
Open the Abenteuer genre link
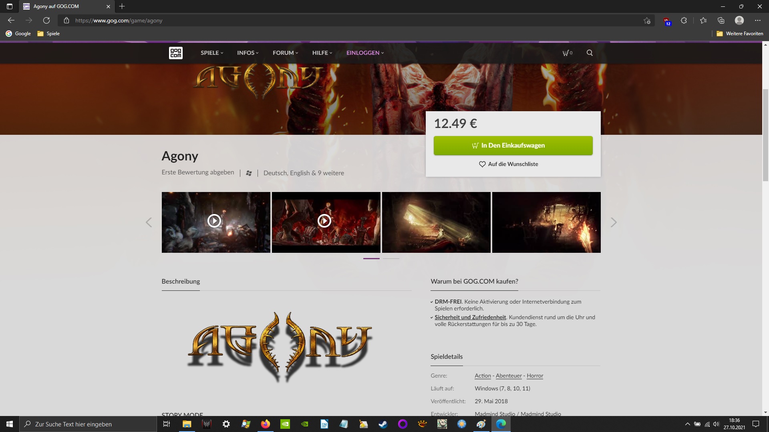click(x=509, y=376)
